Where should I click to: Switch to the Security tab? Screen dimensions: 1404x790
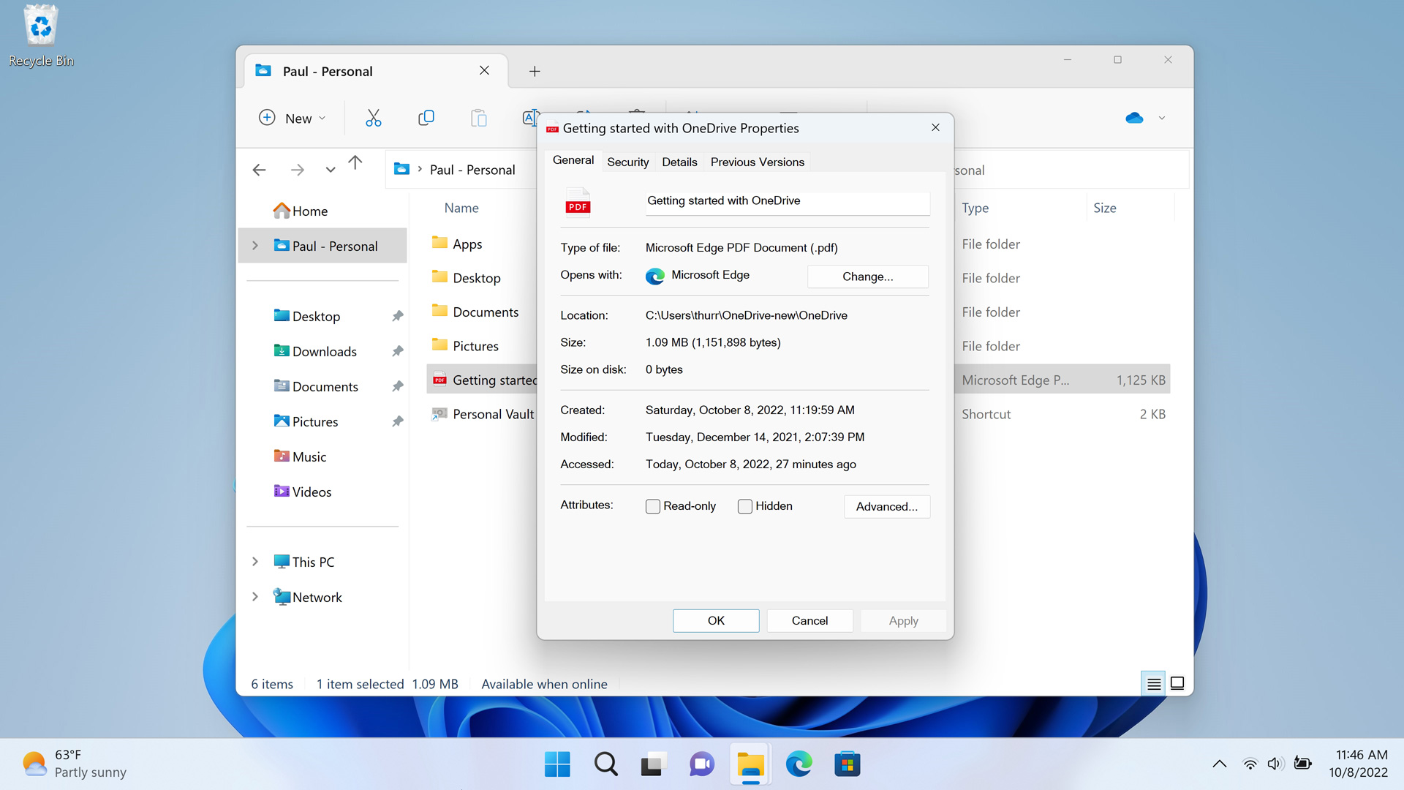[627, 162]
